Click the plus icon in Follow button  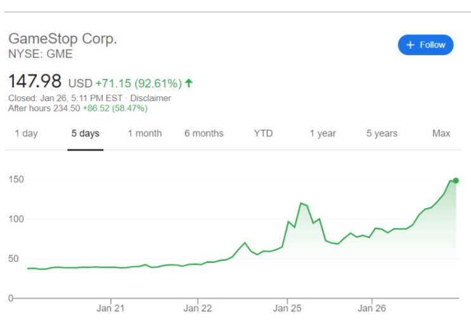tap(410, 45)
